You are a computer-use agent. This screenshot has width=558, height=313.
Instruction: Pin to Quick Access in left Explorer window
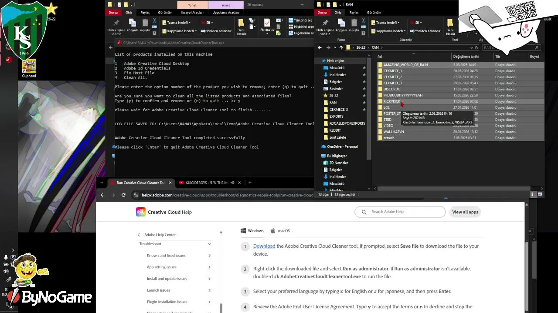tap(116, 27)
